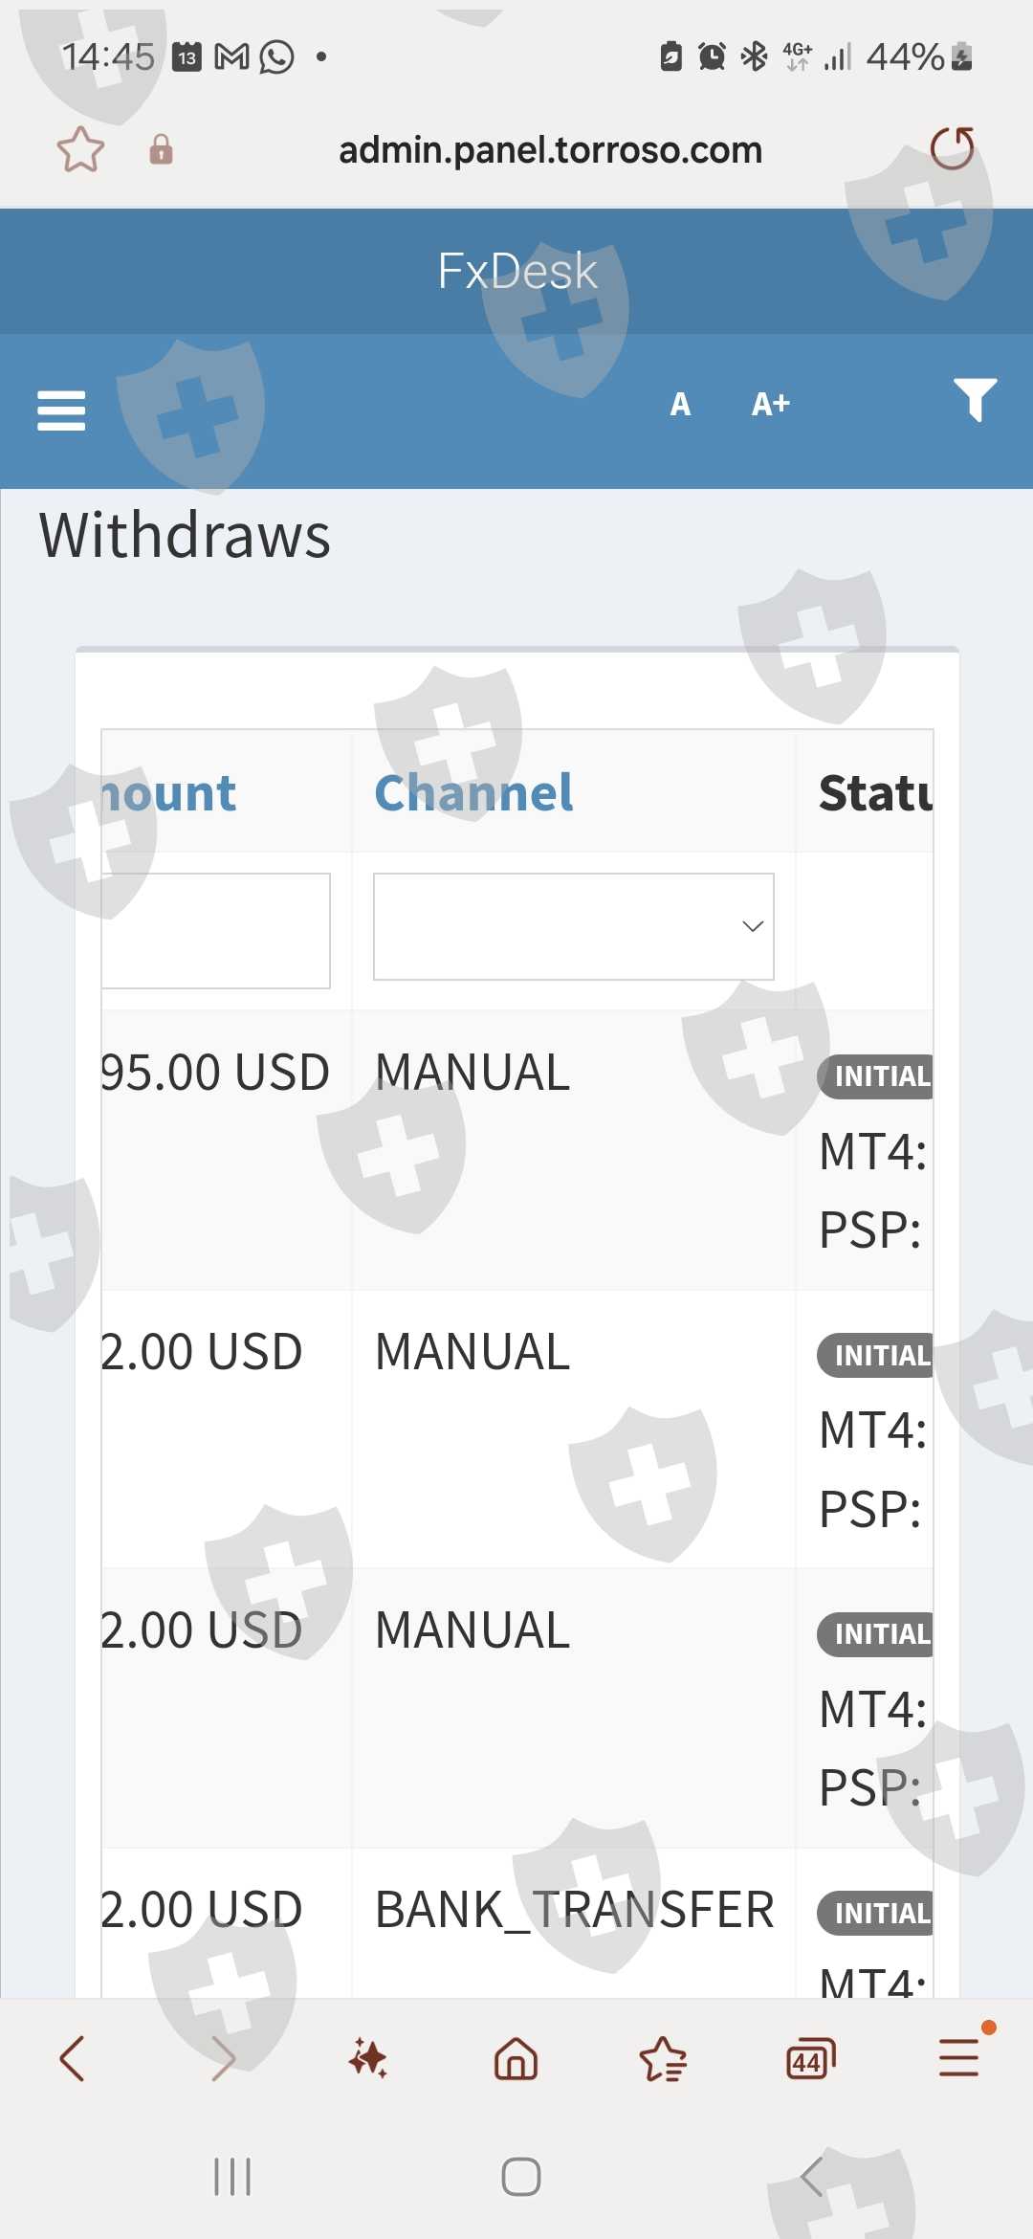The width and height of the screenshot is (1033, 2239).
Task: Tap the lock site-security icon
Action: coord(161,149)
